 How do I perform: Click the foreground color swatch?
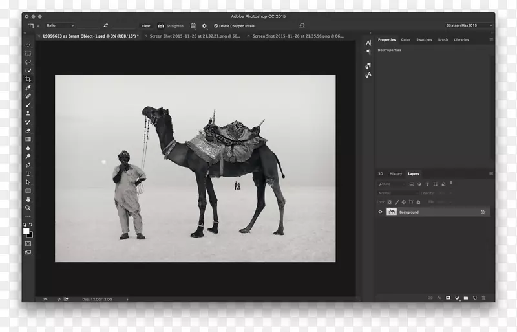[26, 230]
